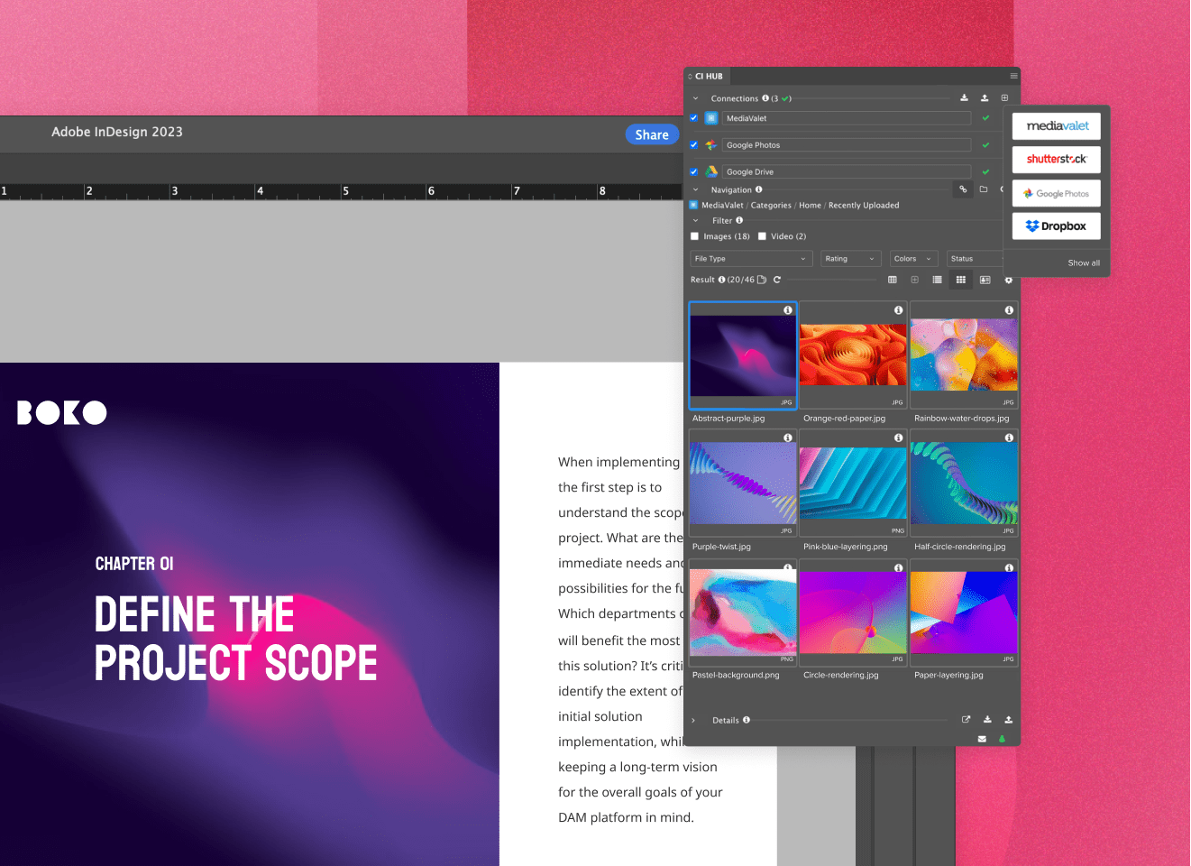
Task: Click the MediaValet logo icon in connections list
Action: pyautogui.click(x=711, y=118)
